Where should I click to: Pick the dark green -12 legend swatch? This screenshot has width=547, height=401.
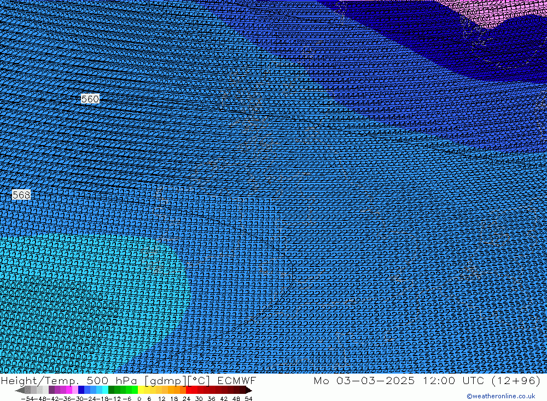tap(111, 390)
